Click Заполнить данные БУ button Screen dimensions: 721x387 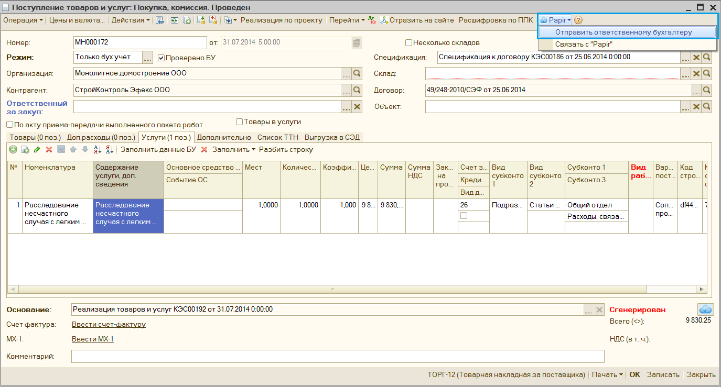[x=158, y=150]
